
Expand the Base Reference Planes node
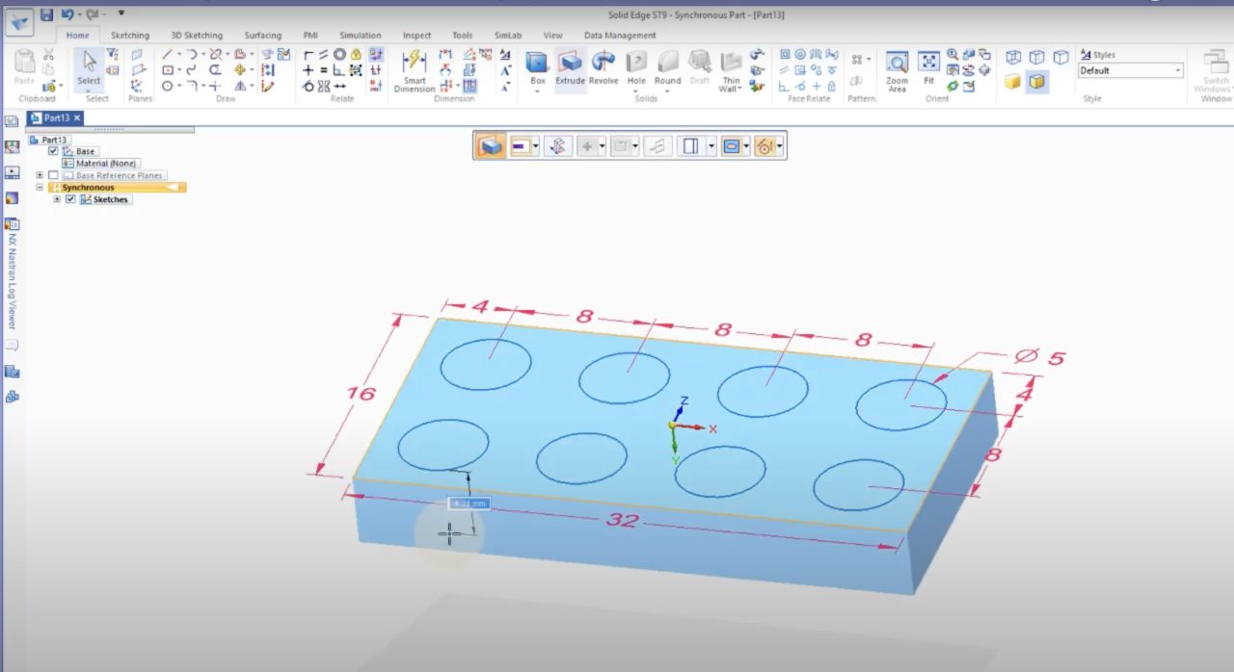click(x=40, y=175)
